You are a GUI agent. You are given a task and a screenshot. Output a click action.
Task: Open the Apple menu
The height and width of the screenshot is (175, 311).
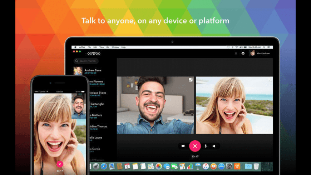[x=75, y=47]
